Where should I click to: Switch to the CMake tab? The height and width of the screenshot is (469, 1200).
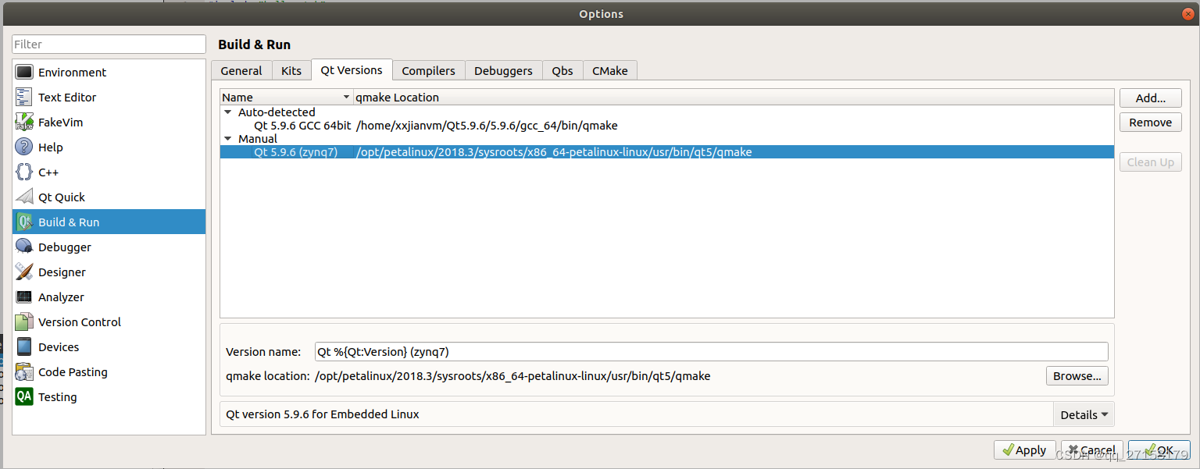609,70
